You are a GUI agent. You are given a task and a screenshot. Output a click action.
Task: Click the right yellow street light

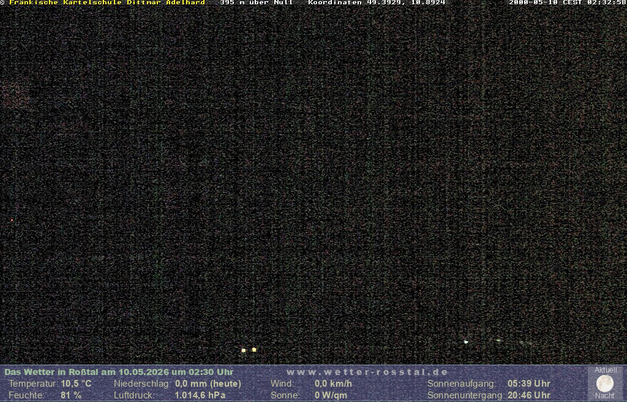click(254, 349)
